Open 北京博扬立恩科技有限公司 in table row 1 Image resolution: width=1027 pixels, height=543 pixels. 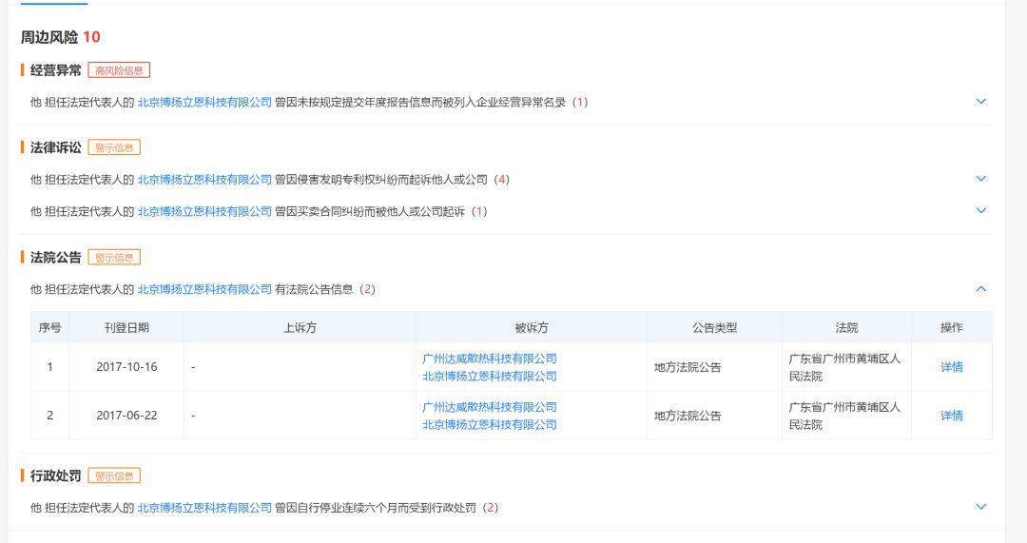[490, 376]
